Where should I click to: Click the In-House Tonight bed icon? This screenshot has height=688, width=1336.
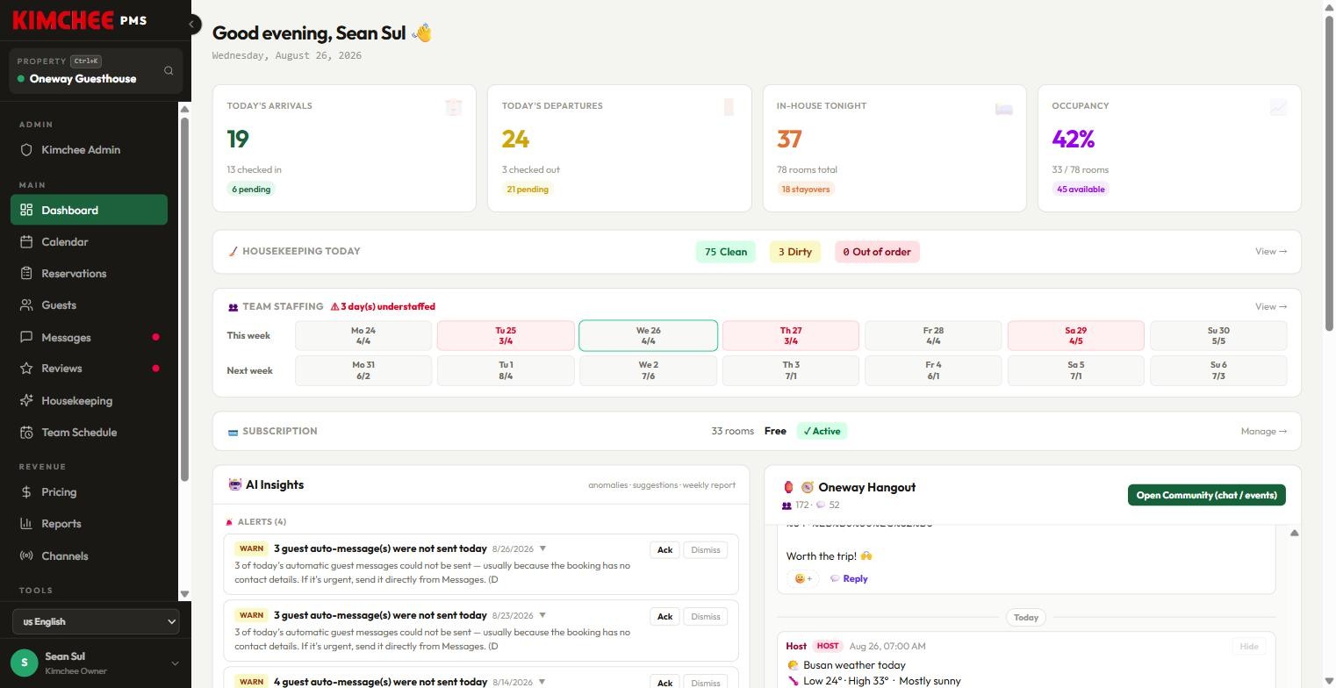[1003, 109]
